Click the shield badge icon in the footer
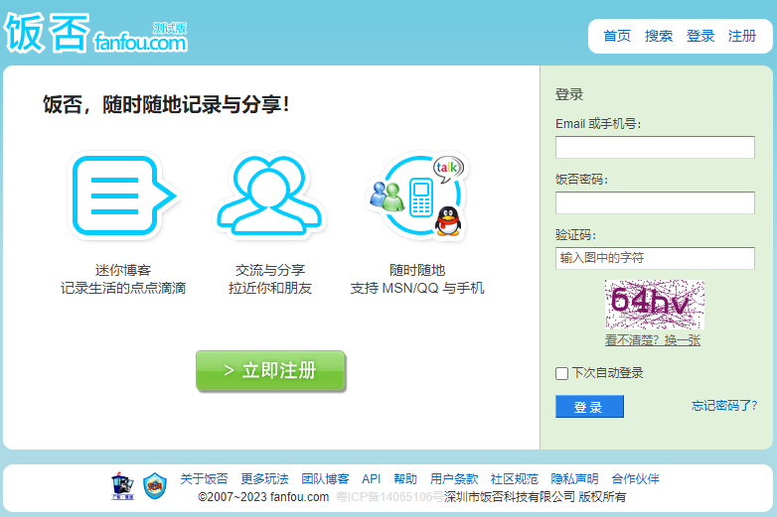777x517 pixels. (155, 485)
